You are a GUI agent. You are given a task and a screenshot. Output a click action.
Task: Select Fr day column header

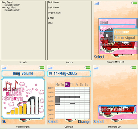77,85
